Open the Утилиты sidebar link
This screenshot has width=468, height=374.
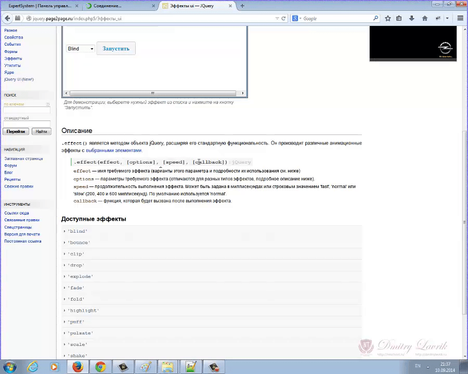pos(12,65)
